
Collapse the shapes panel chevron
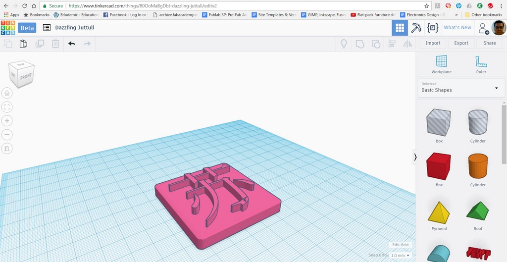point(415,157)
